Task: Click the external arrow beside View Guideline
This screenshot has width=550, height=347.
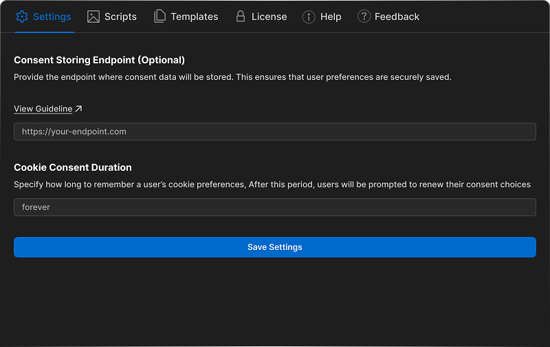Action: click(x=78, y=109)
